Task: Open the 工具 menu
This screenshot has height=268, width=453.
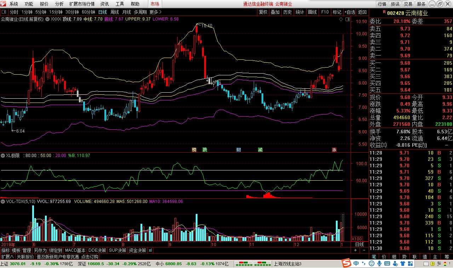Action: coord(120,4)
